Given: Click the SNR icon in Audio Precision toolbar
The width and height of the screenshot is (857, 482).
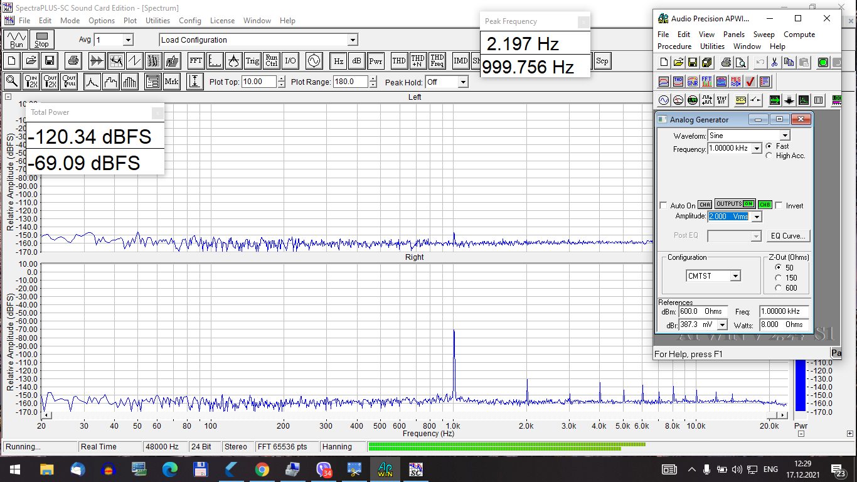Looking at the screenshot, I should (x=693, y=82).
